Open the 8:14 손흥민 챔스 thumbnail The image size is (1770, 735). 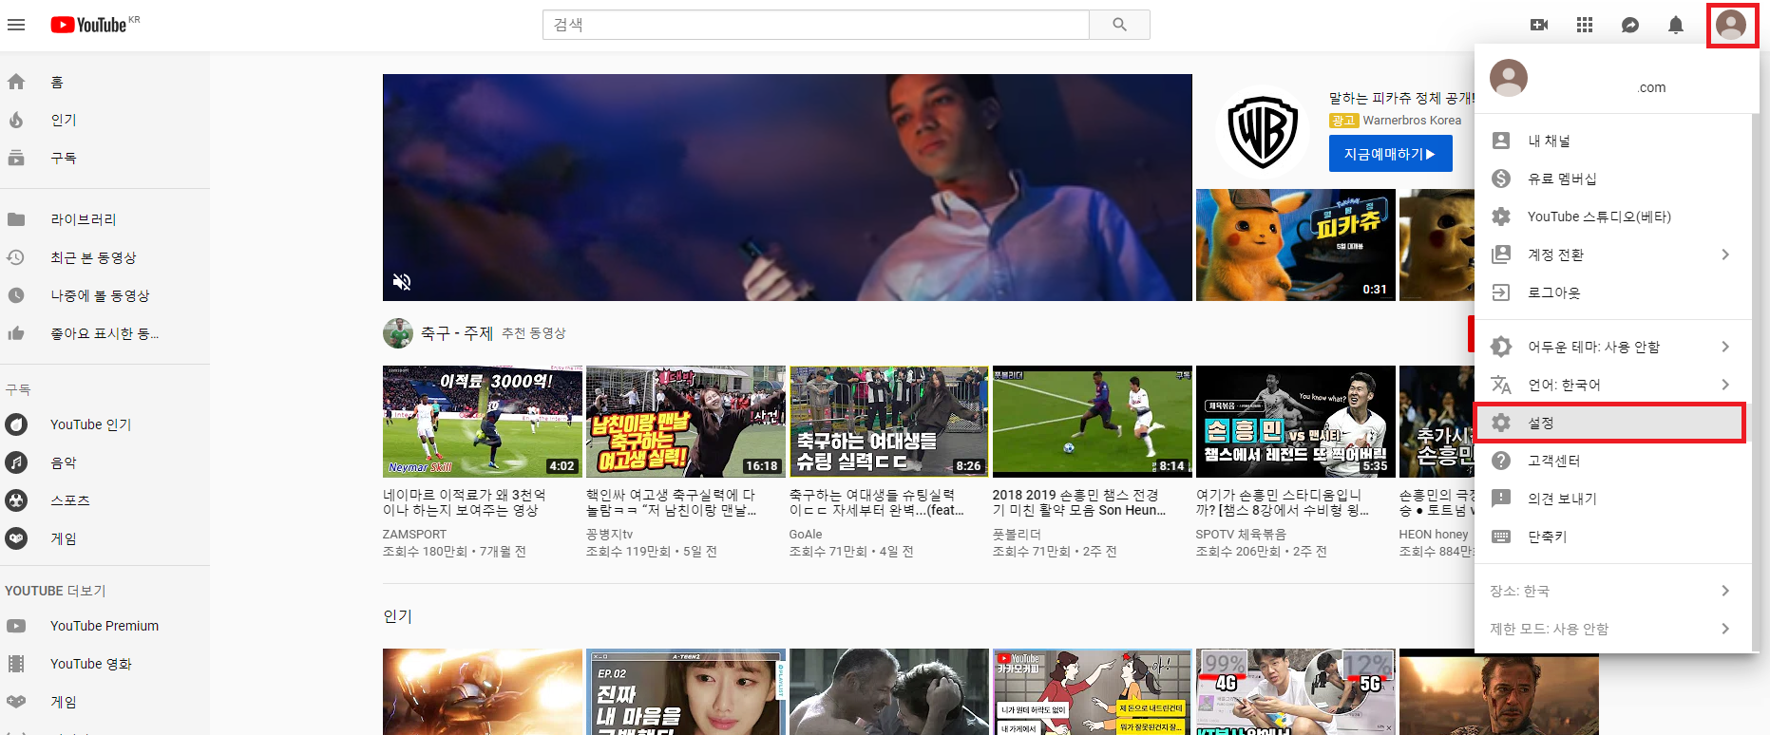pyautogui.click(x=1093, y=422)
